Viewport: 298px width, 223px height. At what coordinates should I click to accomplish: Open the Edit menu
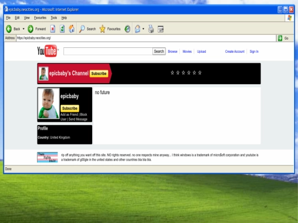point(17,18)
